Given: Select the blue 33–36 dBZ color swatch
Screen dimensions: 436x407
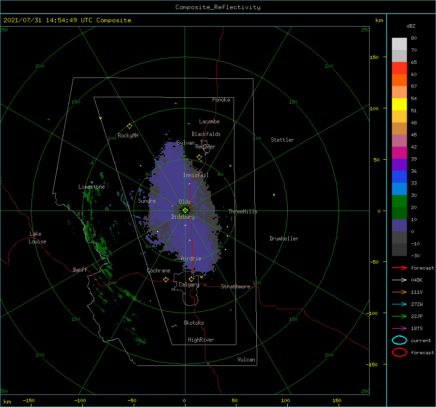Looking at the screenshot, I should coord(399,177).
